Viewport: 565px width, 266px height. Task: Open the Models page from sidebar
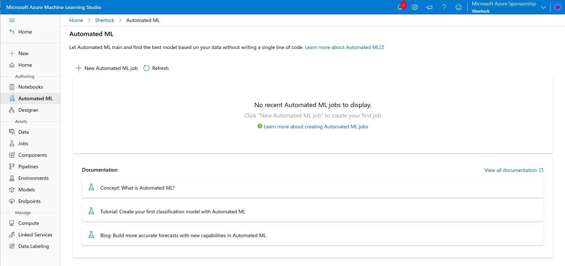pyautogui.click(x=30, y=190)
